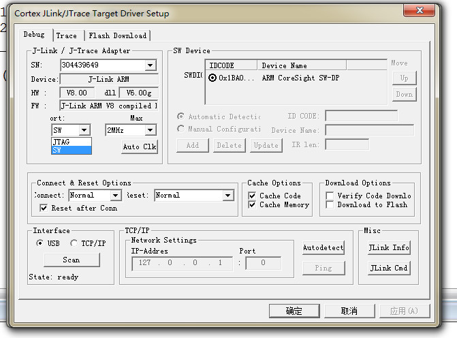Confirm with the 确定 button
Image resolution: width=457 pixels, height=338 pixels.
point(294,311)
